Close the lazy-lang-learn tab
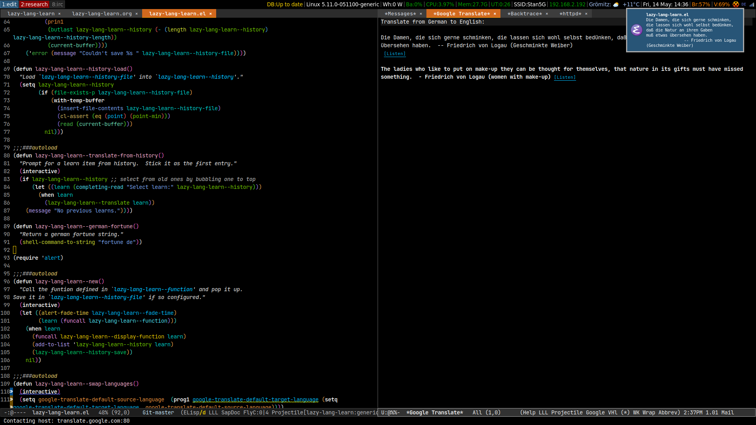This screenshot has height=425, width=756. (59, 14)
